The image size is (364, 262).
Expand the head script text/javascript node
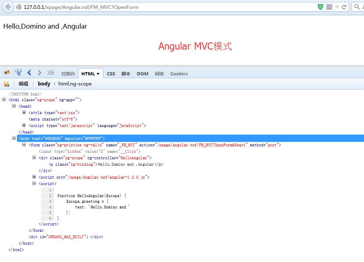[24, 125]
